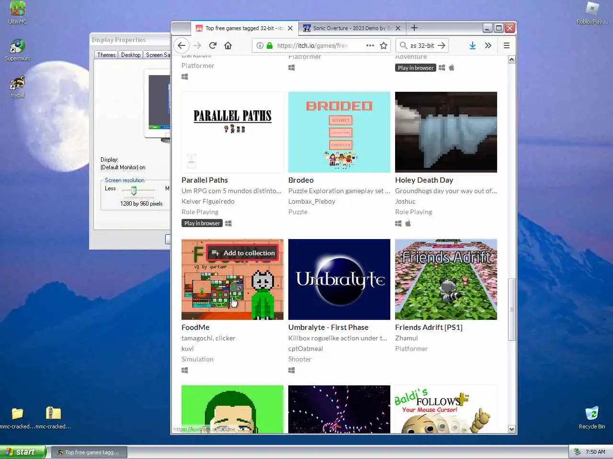Viewport: 613px width, 459px height.
Task: Visit author kuvi's page
Action: (187, 349)
